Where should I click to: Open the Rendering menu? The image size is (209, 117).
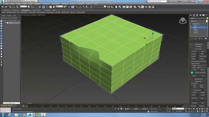tap(65, 4)
